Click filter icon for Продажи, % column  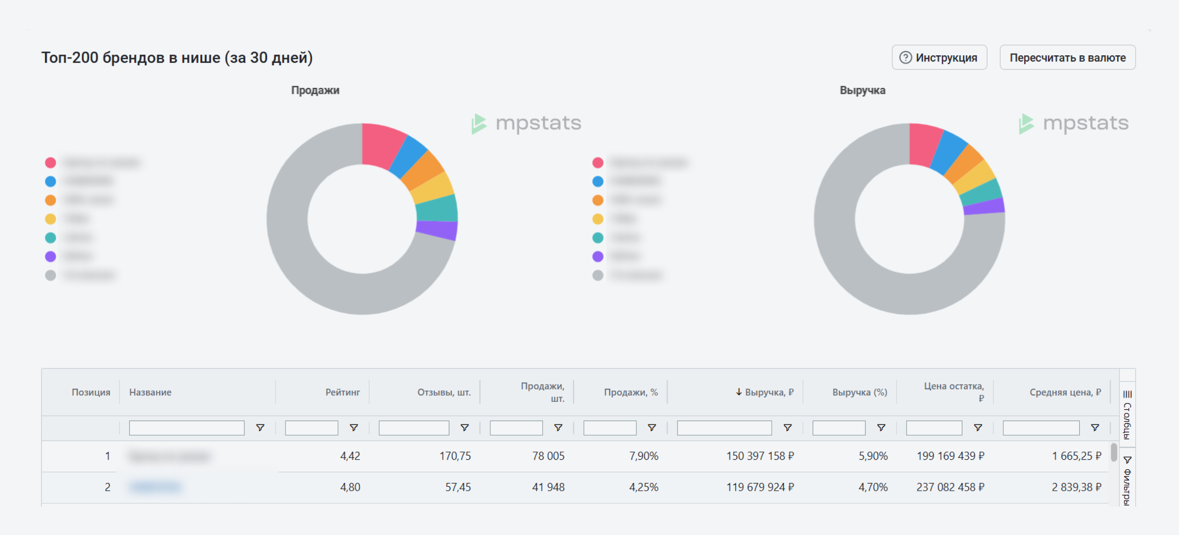point(651,428)
